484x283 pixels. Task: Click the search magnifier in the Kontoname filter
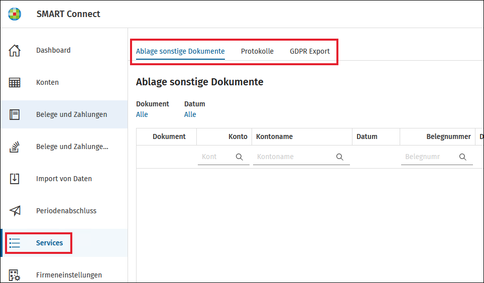[x=340, y=157]
